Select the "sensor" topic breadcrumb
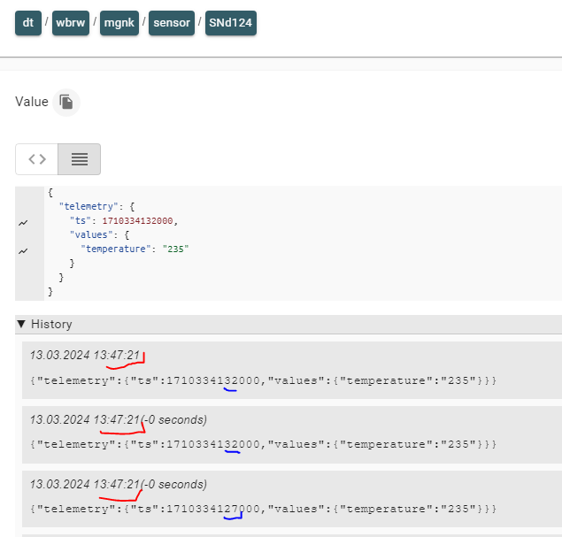 pos(172,23)
